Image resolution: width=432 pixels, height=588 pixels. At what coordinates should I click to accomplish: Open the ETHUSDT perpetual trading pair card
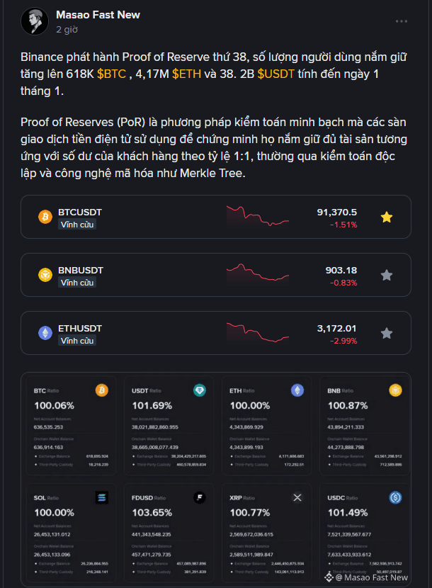[x=177, y=333]
